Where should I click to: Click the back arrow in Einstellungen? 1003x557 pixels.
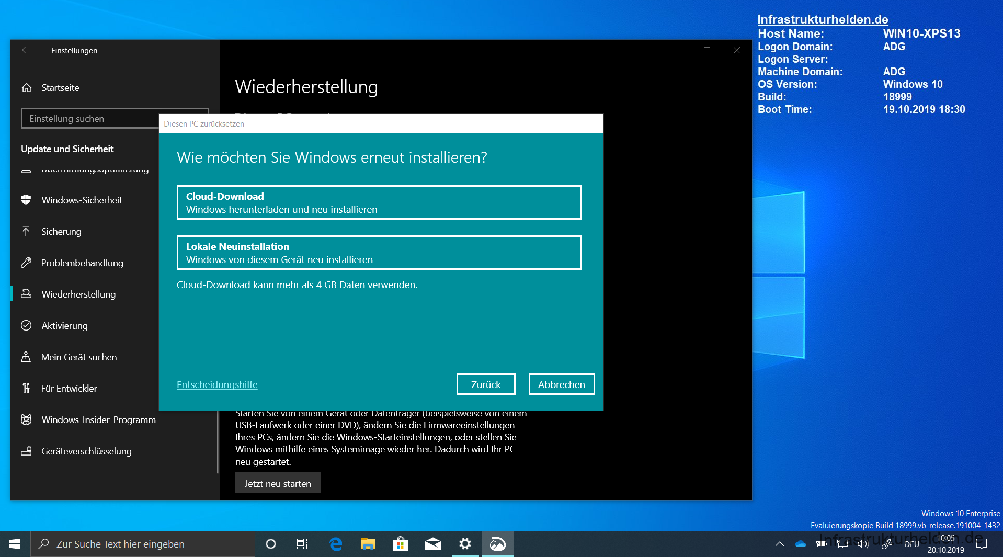[26, 50]
